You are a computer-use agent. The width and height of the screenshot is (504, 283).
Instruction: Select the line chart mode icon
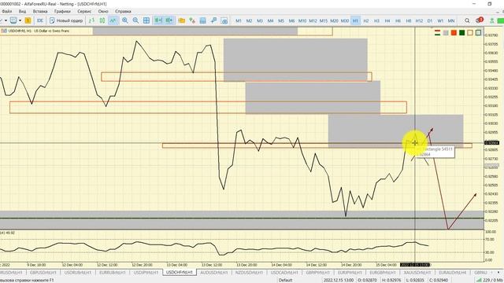(113, 20)
